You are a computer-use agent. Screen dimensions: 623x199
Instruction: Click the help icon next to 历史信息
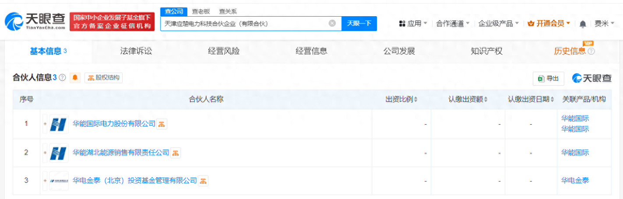click(591, 52)
